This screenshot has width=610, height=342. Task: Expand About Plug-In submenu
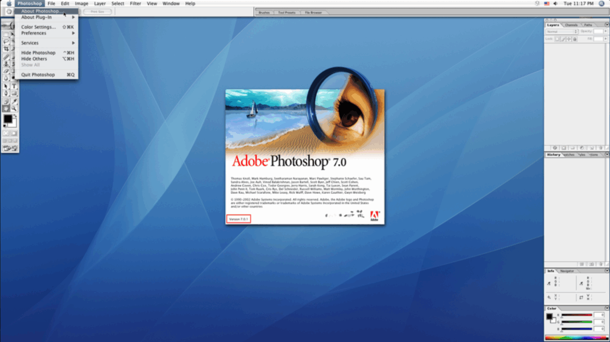coord(46,17)
